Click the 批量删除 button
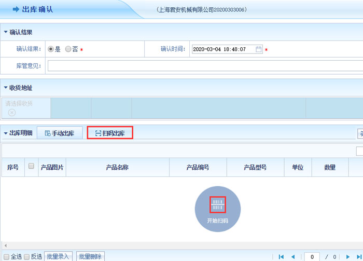 click(90, 256)
